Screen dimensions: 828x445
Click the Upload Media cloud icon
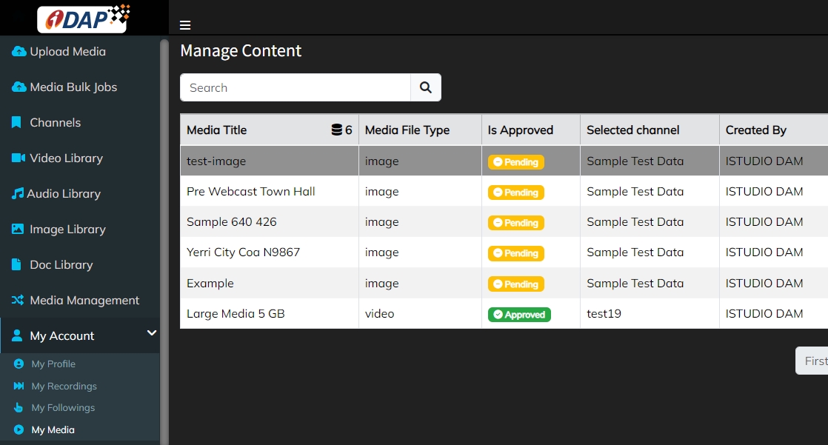[19, 51]
